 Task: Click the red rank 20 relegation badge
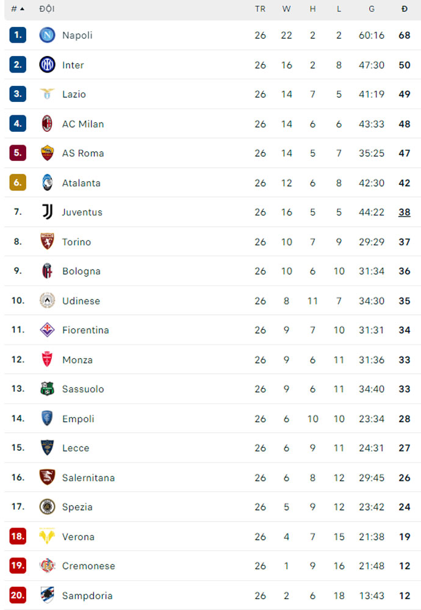pyautogui.click(x=18, y=595)
